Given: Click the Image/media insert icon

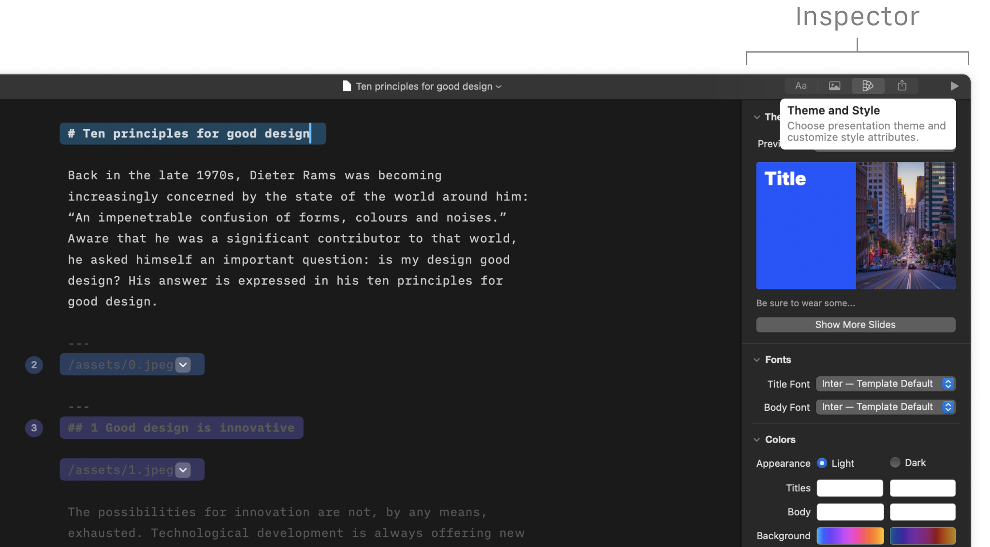Looking at the screenshot, I should tap(834, 86).
